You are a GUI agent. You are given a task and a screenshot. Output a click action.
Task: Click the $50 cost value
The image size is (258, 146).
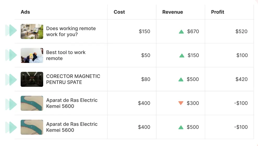click(x=146, y=55)
